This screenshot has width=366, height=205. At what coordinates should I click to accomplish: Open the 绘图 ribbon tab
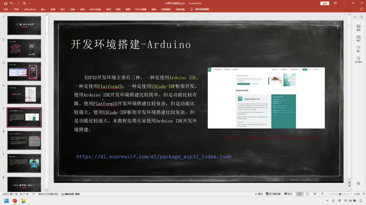coord(53,9)
